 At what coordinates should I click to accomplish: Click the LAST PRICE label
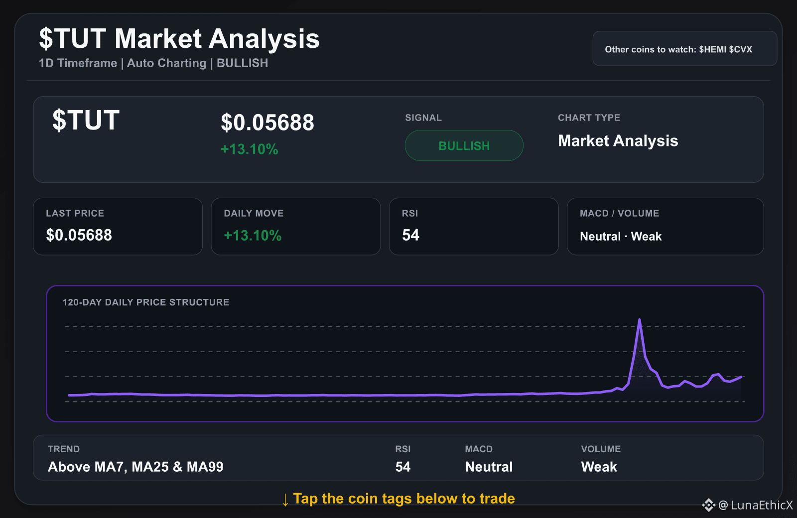point(75,213)
